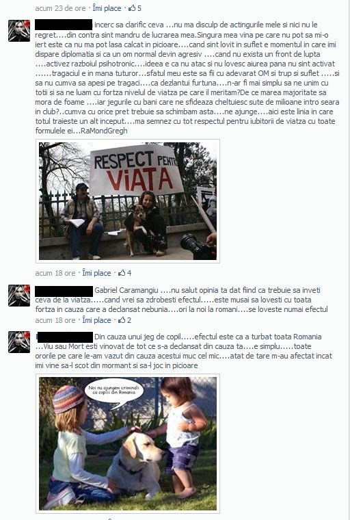Open the 'Respect pentru viata' protest photo

[x=128, y=201]
